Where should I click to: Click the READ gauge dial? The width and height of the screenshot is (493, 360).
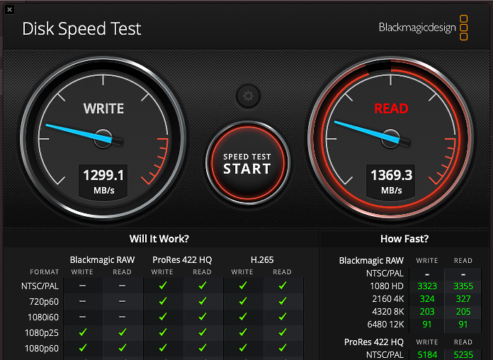[x=390, y=138]
